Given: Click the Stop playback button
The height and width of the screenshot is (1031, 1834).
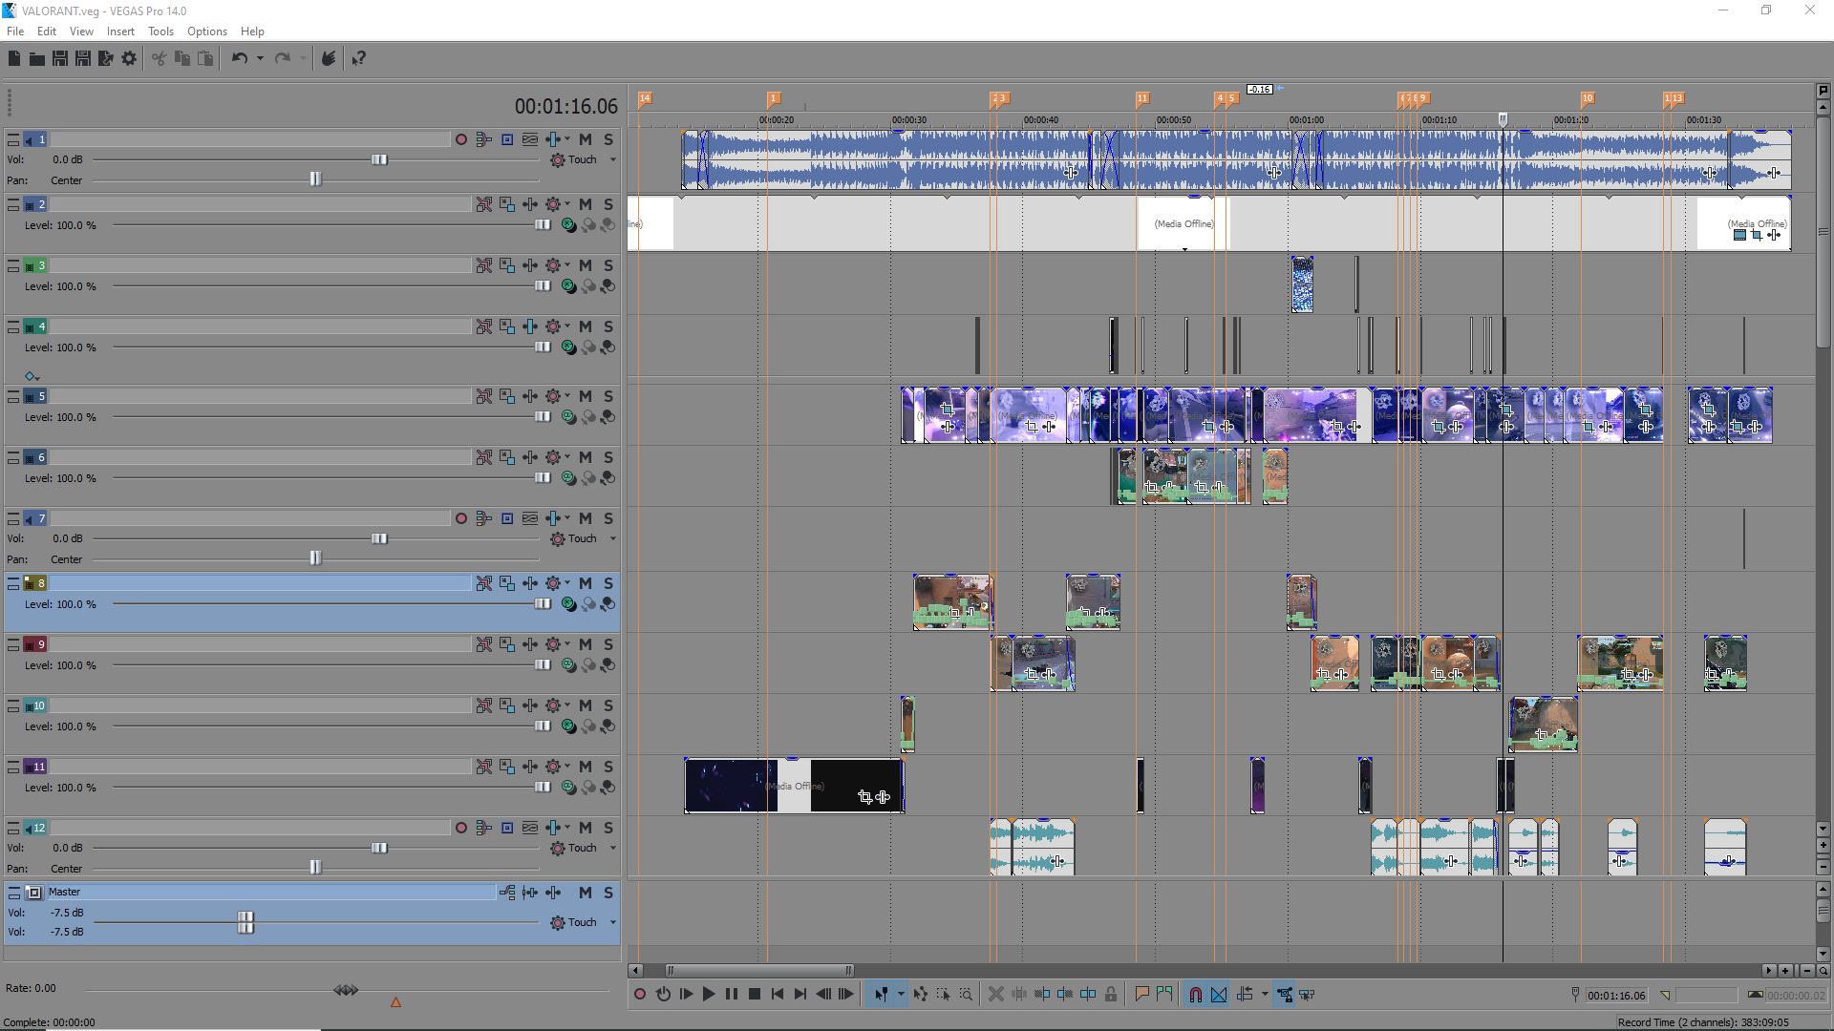Looking at the screenshot, I should point(754,995).
